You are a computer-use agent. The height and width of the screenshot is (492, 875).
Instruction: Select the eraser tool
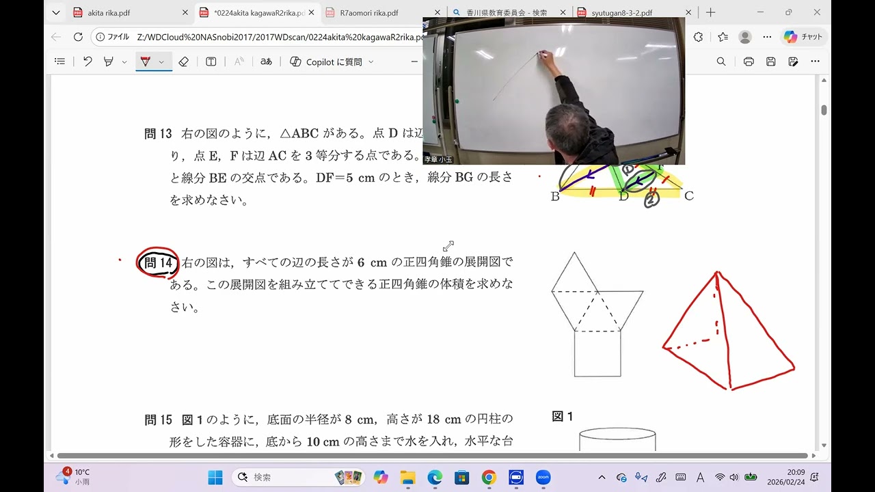tap(183, 61)
